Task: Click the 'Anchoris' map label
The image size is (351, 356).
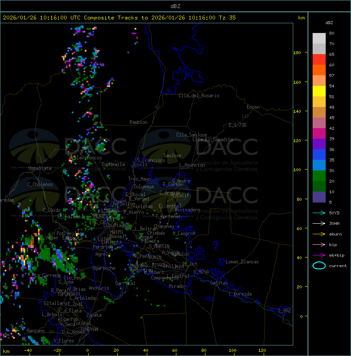Action: point(99,288)
